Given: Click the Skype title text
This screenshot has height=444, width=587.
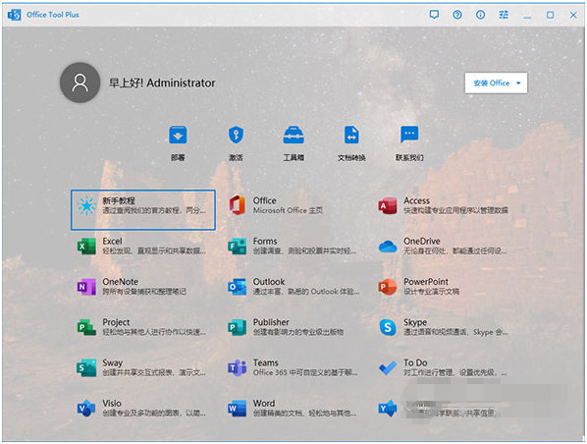Looking at the screenshot, I should click(415, 322).
